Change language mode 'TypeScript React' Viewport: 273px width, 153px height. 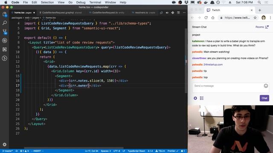tap(136, 151)
